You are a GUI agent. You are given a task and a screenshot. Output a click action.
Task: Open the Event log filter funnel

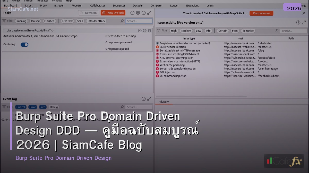pos(4,107)
